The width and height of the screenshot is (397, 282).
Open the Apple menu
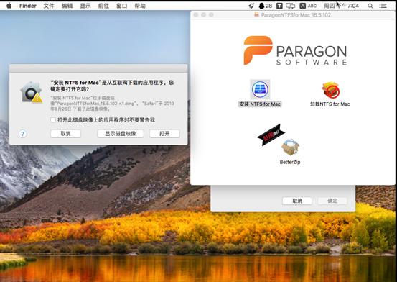coord(9,6)
